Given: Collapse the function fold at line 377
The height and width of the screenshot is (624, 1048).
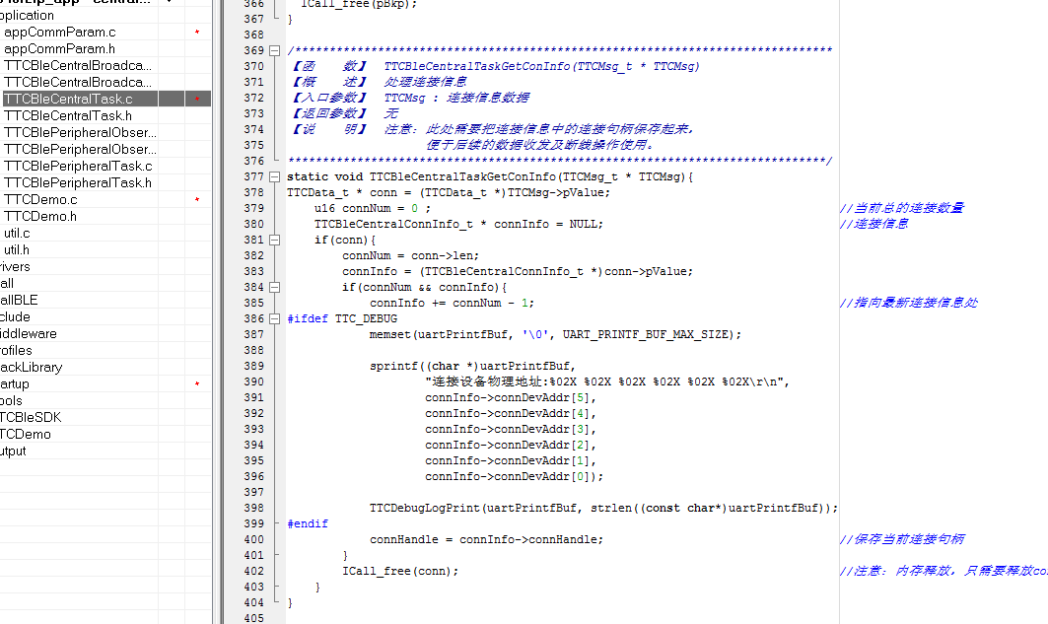Looking at the screenshot, I should pyautogui.click(x=274, y=177).
